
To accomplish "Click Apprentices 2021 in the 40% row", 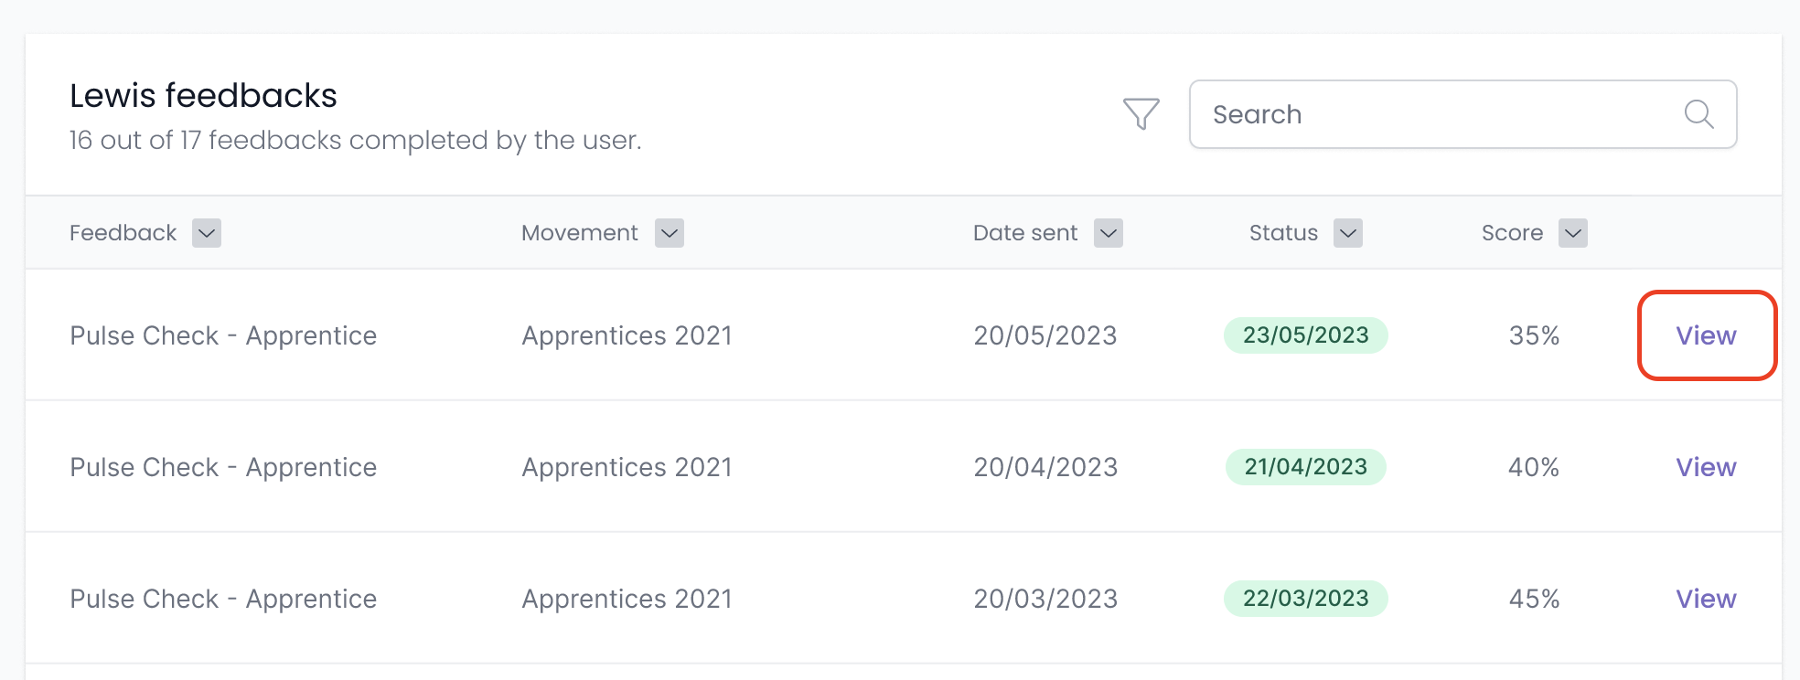I will click(x=627, y=467).
